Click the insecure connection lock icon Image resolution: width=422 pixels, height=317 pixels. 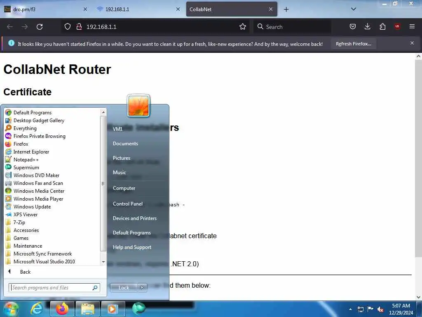click(x=79, y=27)
